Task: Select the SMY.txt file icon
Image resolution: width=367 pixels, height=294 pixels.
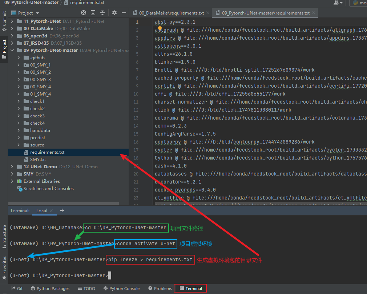Action: [26, 160]
